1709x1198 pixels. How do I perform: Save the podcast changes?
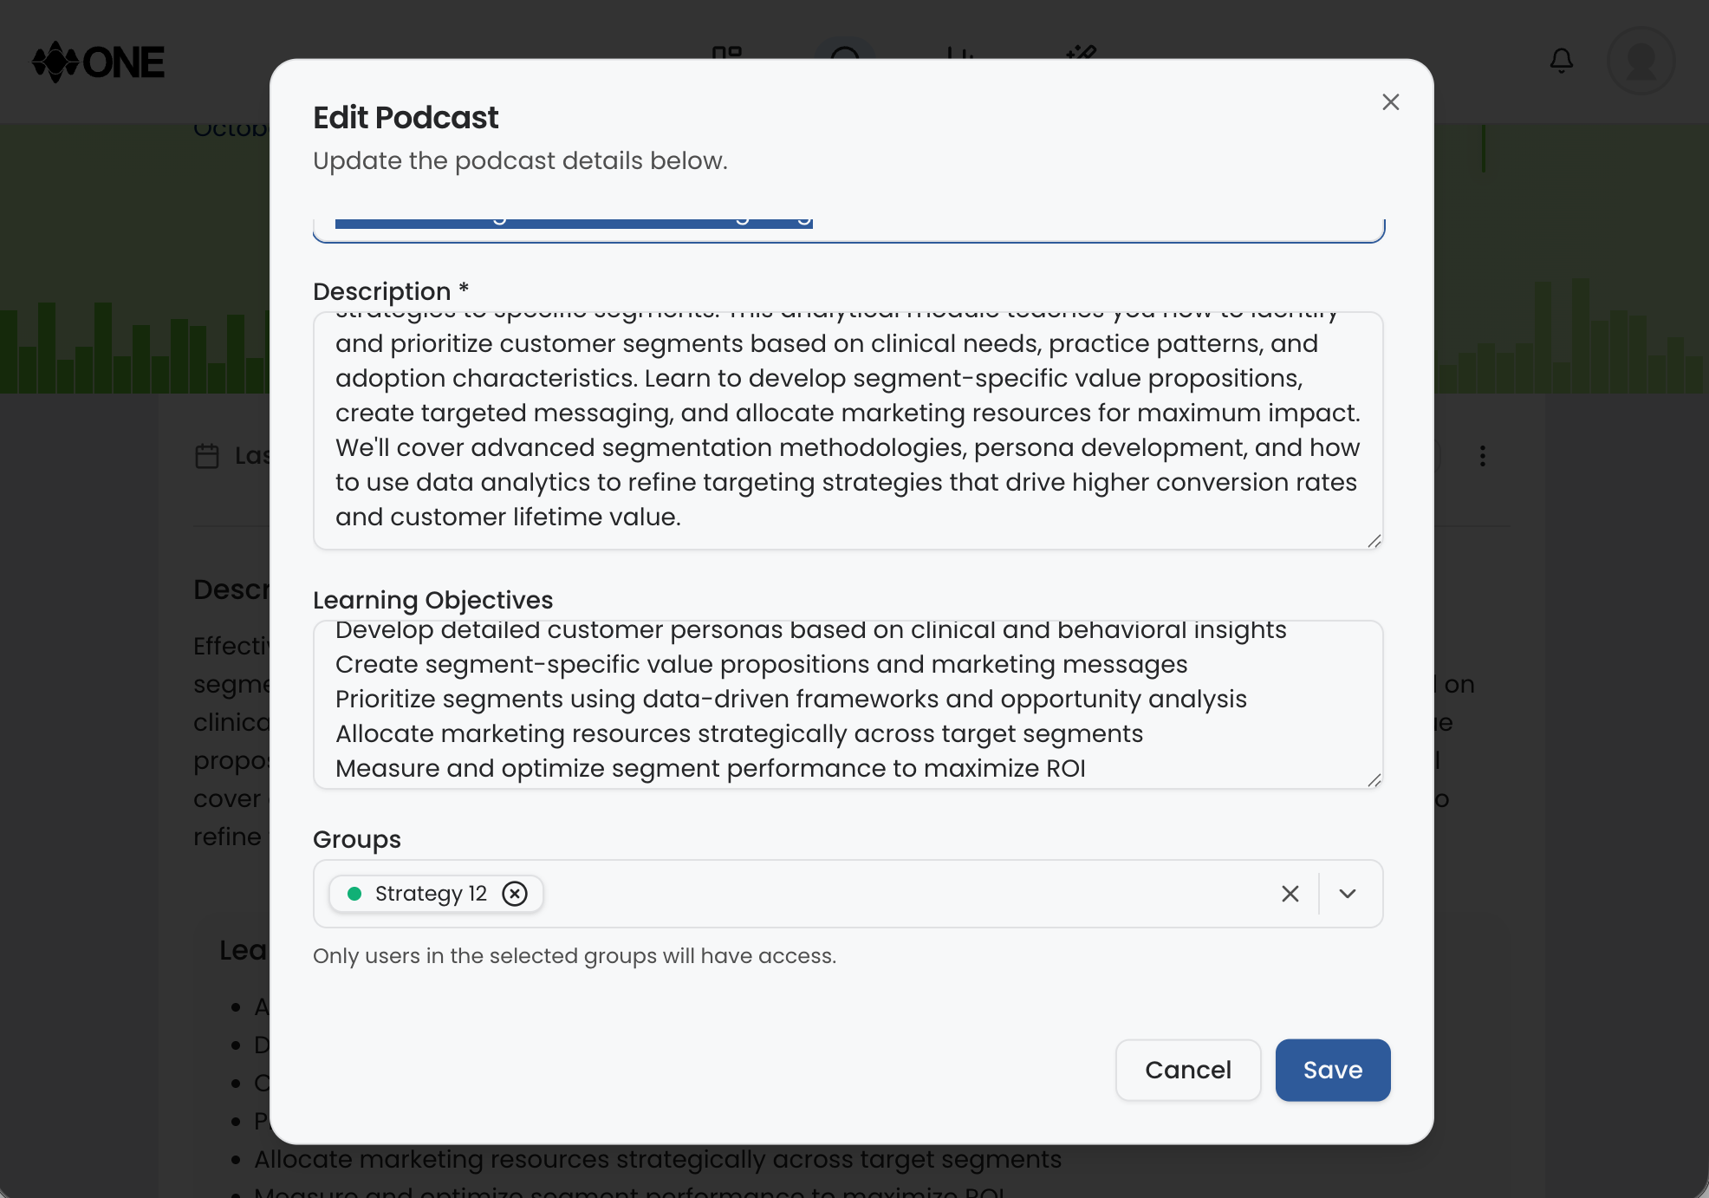pyautogui.click(x=1332, y=1070)
